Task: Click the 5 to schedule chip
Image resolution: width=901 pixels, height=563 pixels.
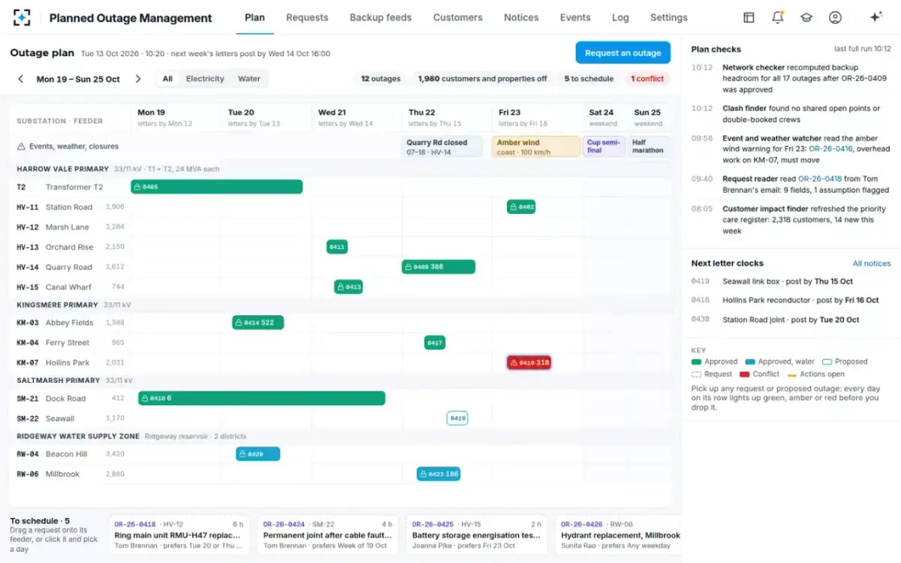Action: [x=589, y=79]
